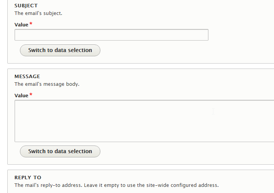The image size is (274, 193).
Task: Click blank space beside Message's data selection button
Action: click(172, 152)
